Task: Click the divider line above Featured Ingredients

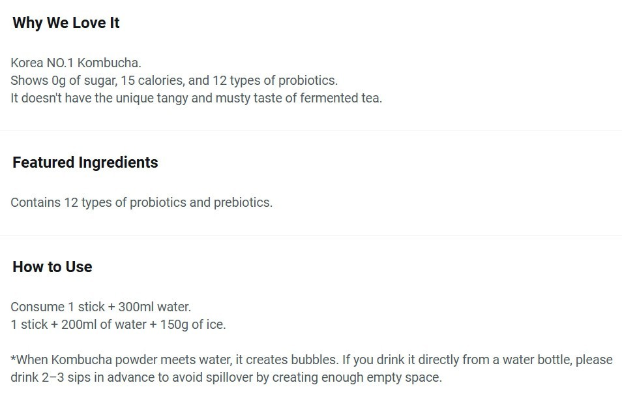Action: [311, 131]
